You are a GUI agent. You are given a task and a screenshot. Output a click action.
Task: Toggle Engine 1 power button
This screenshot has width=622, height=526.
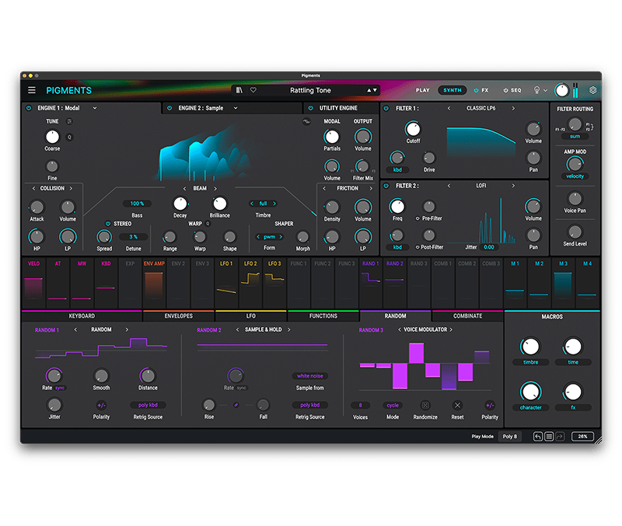[x=29, y=108]
